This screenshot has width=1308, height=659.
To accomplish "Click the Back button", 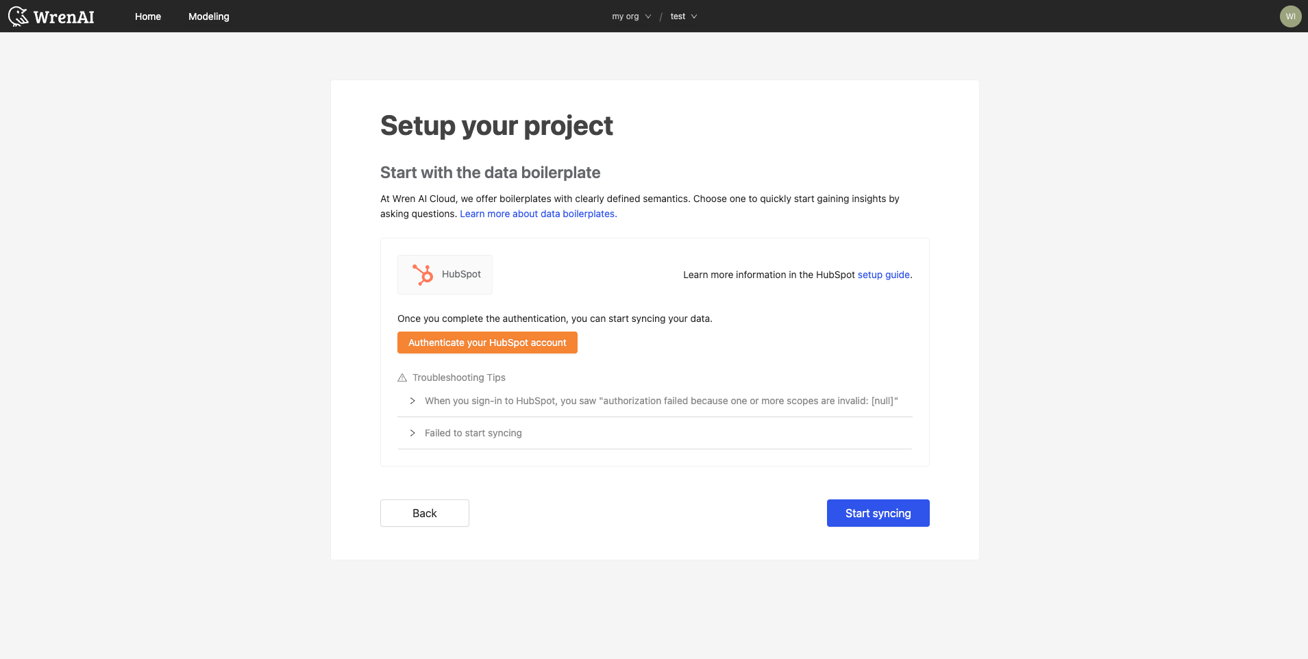I will [x=425, y=513].
